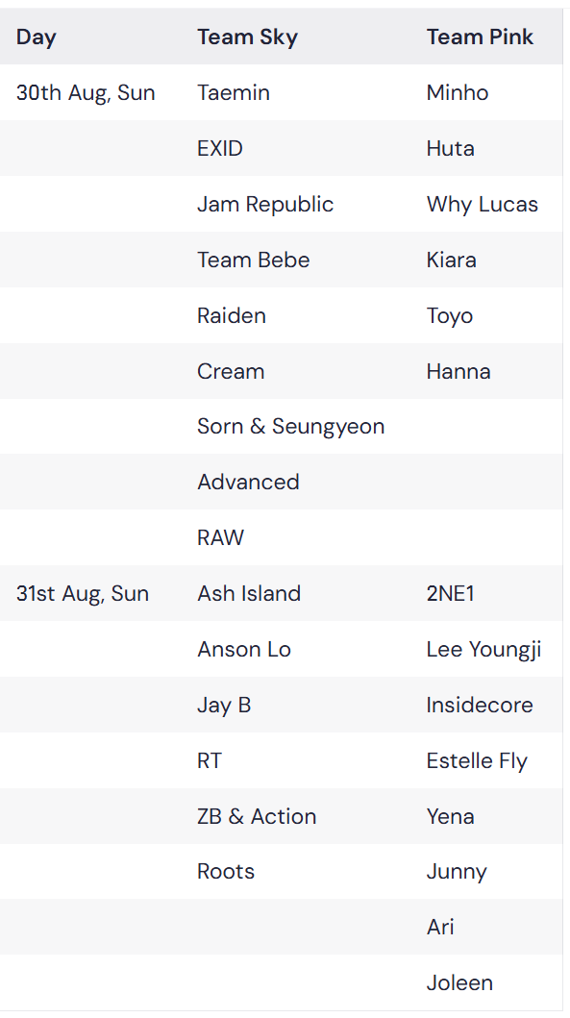Select the Joleen cell
Viewport: 570px width, 1018px height.
click(459, 983)
